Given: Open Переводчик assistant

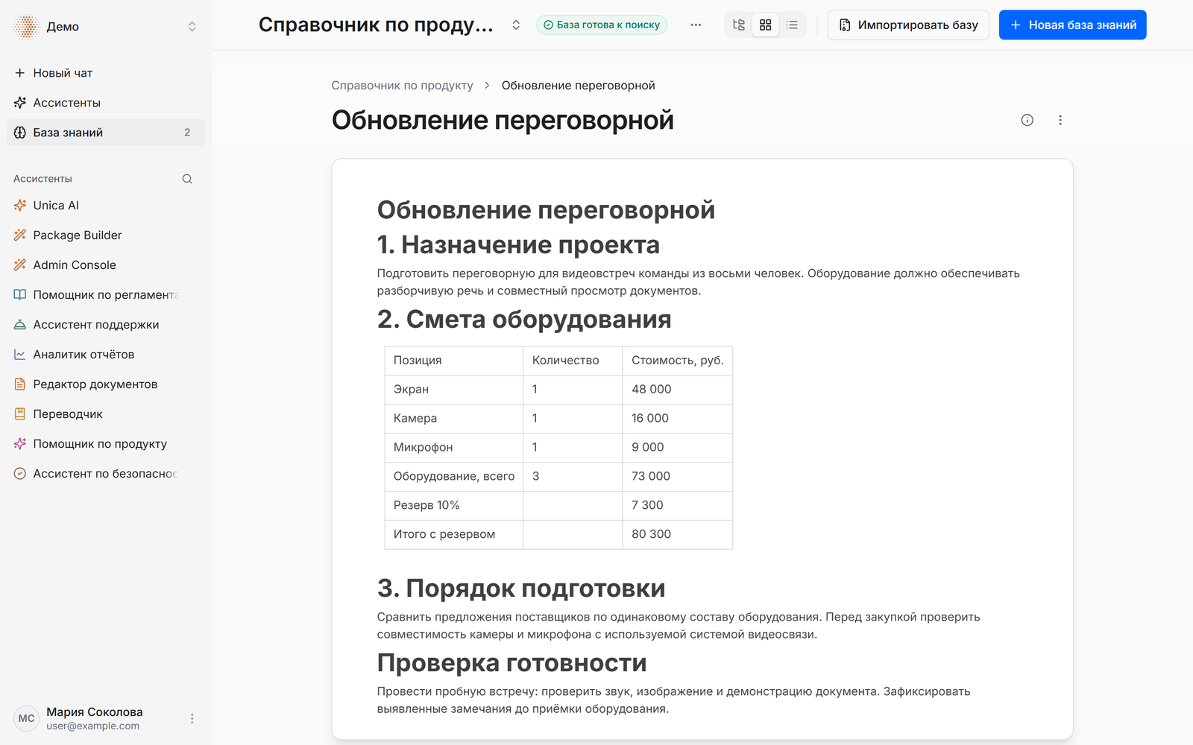Looking at the screenshot, I should 106,414.
